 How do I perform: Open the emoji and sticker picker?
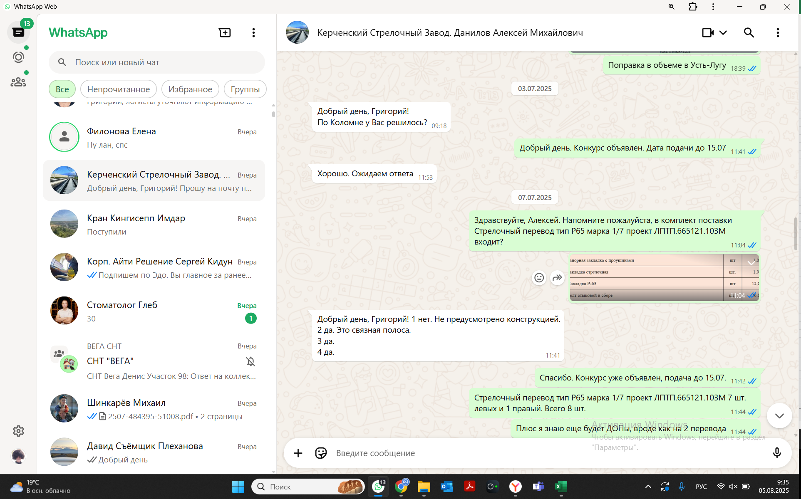pyautogui.click(x=321, y=453)
